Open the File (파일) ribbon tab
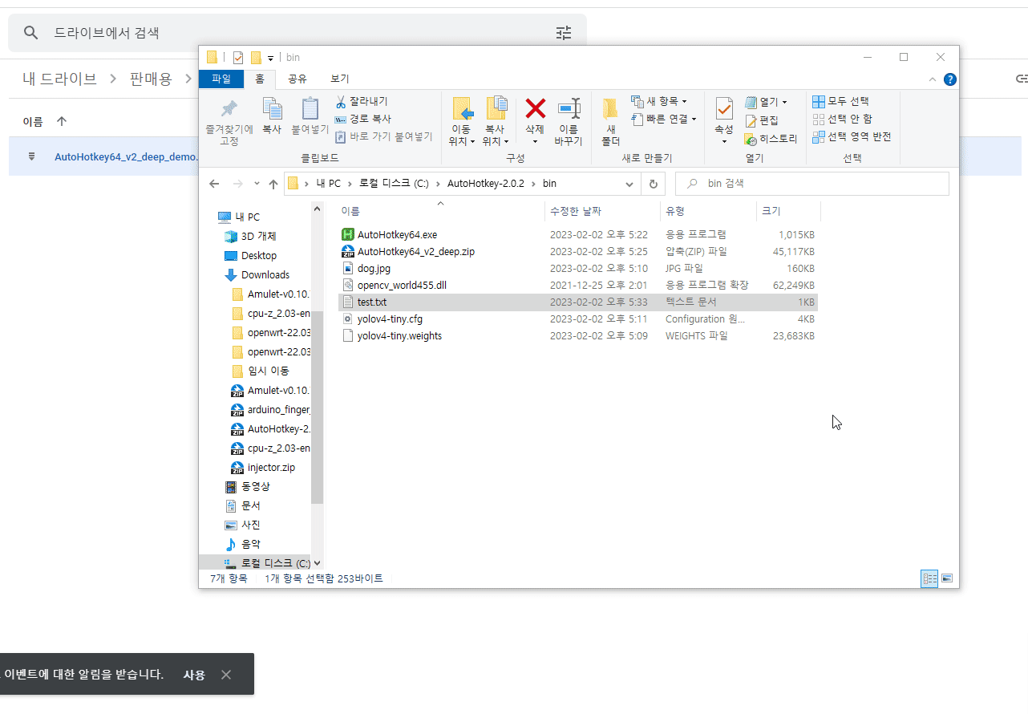 (x=221, y=79)
